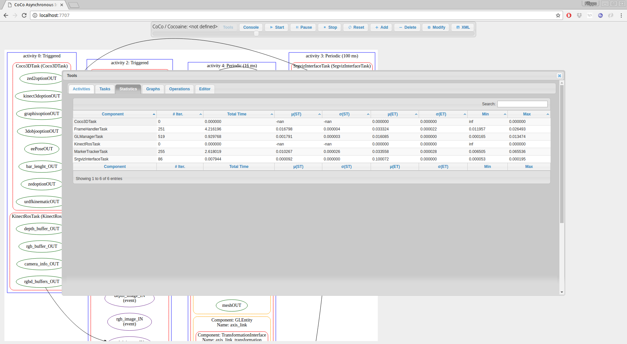Select the Statistics tab

(128, 89)
